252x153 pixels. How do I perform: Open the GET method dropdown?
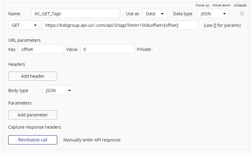point(24,25)
